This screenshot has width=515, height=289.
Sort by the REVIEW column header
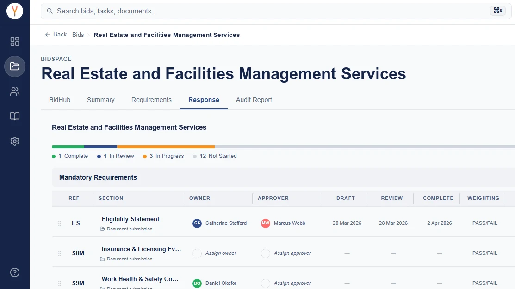(x=392, y=198)
